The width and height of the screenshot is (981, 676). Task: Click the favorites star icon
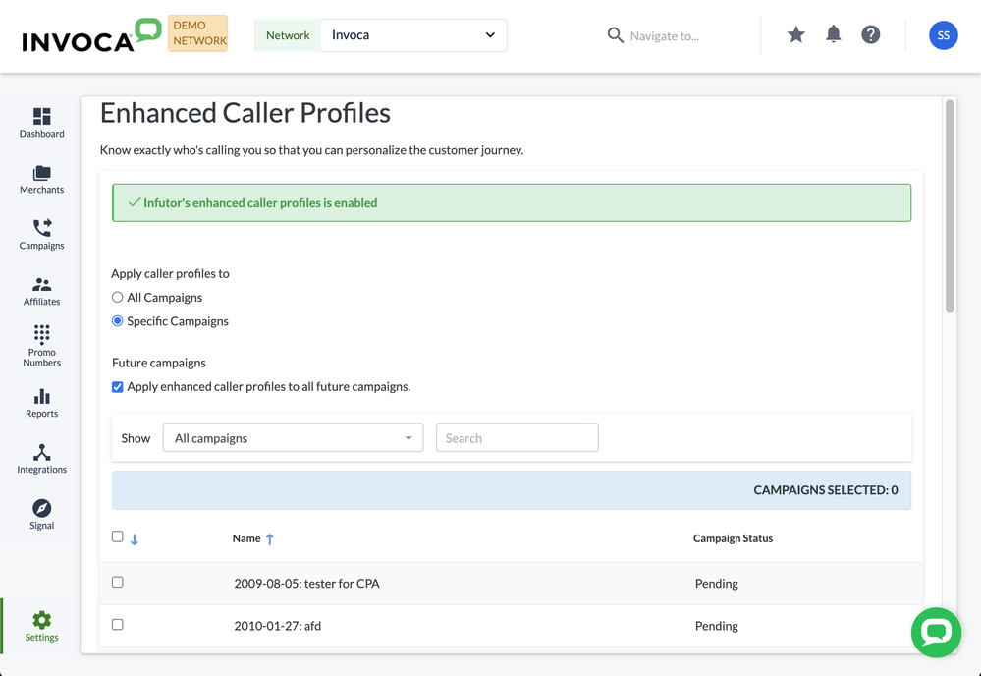(x=795, y=34)
